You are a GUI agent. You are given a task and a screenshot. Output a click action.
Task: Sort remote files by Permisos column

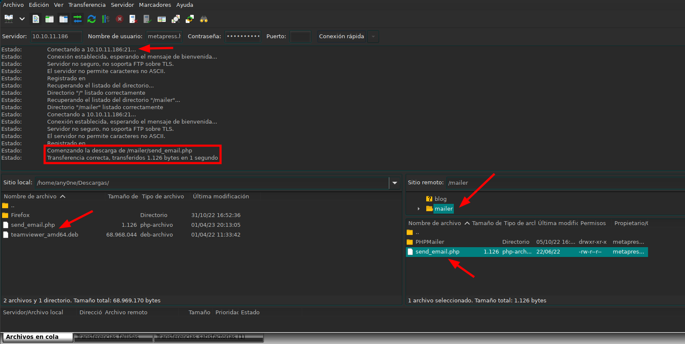click(x=593, y=223)
